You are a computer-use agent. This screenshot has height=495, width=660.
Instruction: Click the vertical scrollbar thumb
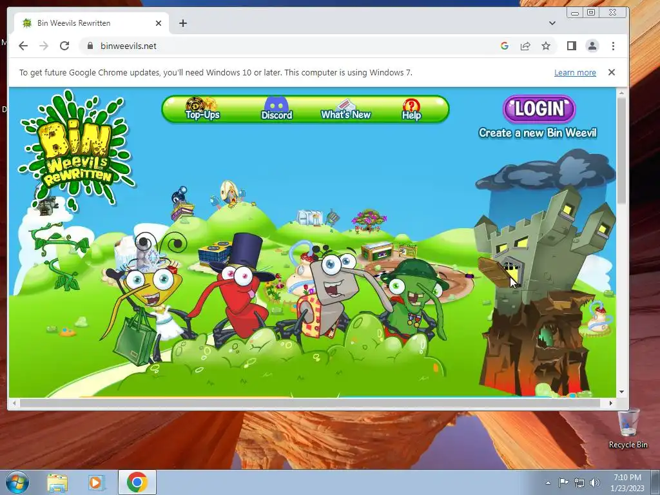(622, 150)
